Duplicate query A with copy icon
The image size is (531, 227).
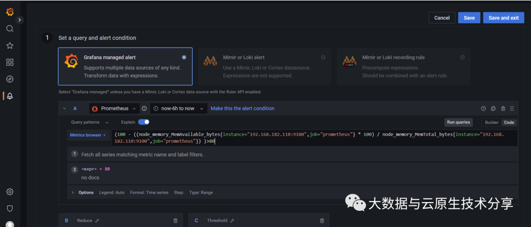pos(493,108)
